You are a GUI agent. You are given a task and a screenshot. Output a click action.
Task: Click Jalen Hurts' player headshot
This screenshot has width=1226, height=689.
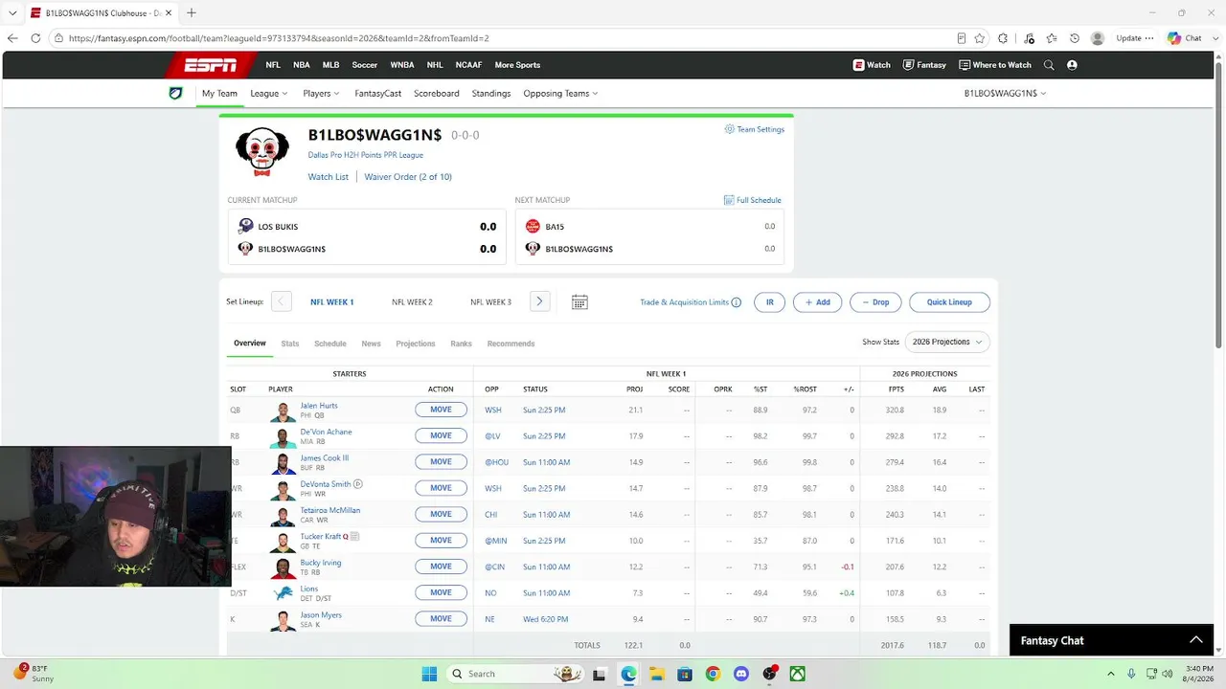coord(283,411)
